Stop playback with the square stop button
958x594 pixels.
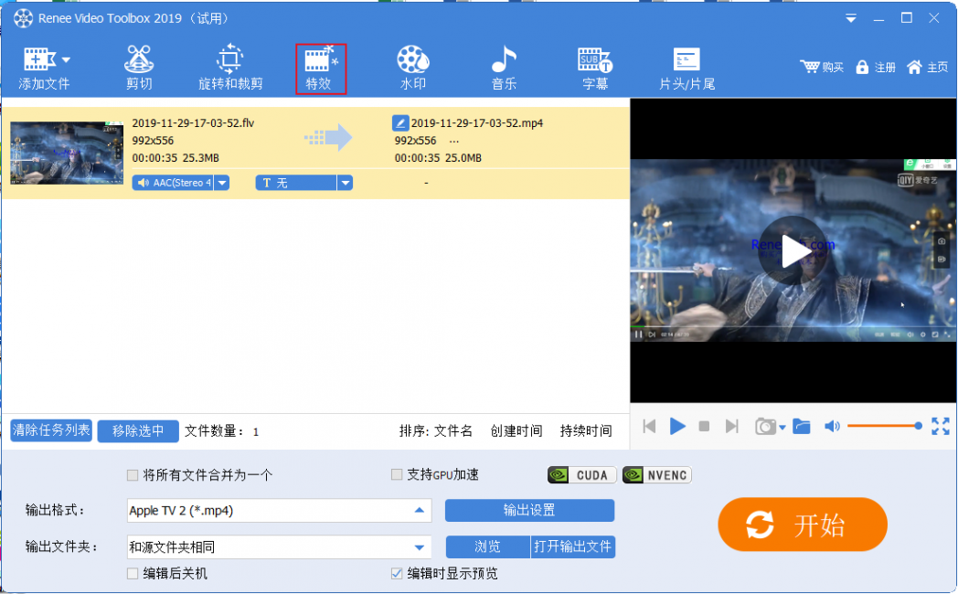704,426
